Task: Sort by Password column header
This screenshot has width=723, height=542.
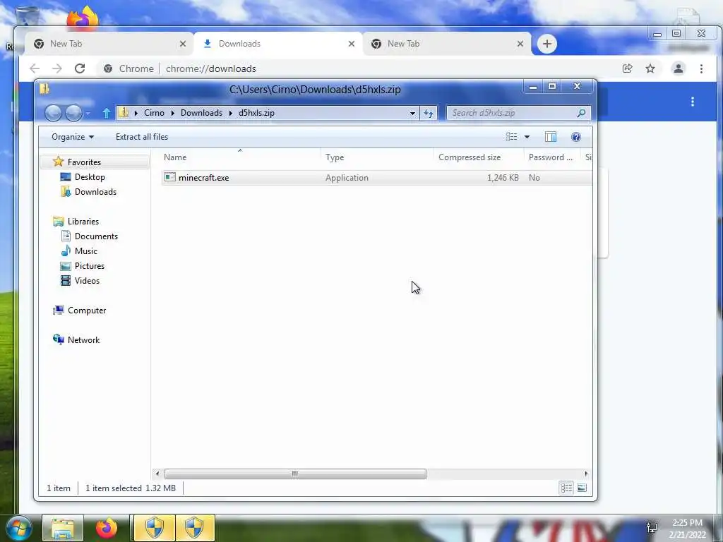Action: [x=552, y=157]
